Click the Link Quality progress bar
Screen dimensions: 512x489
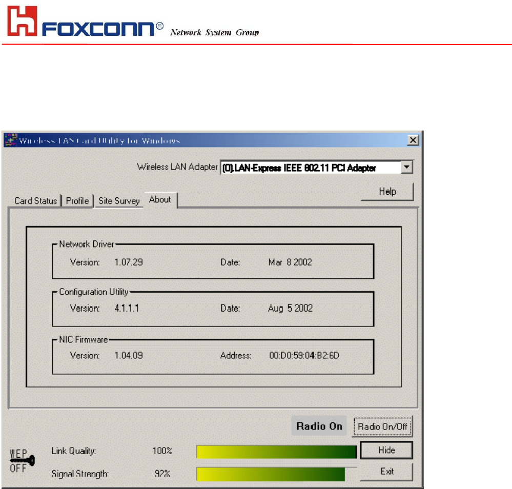tap(277, 452)
